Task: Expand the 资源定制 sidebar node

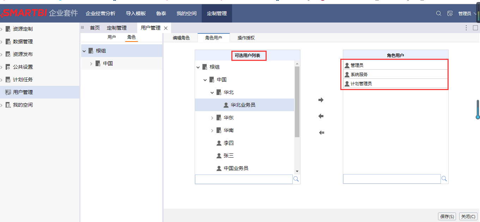Action: 2,29
